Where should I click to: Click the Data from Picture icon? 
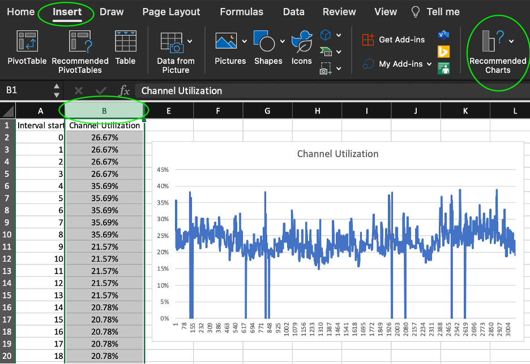(172, 43)
